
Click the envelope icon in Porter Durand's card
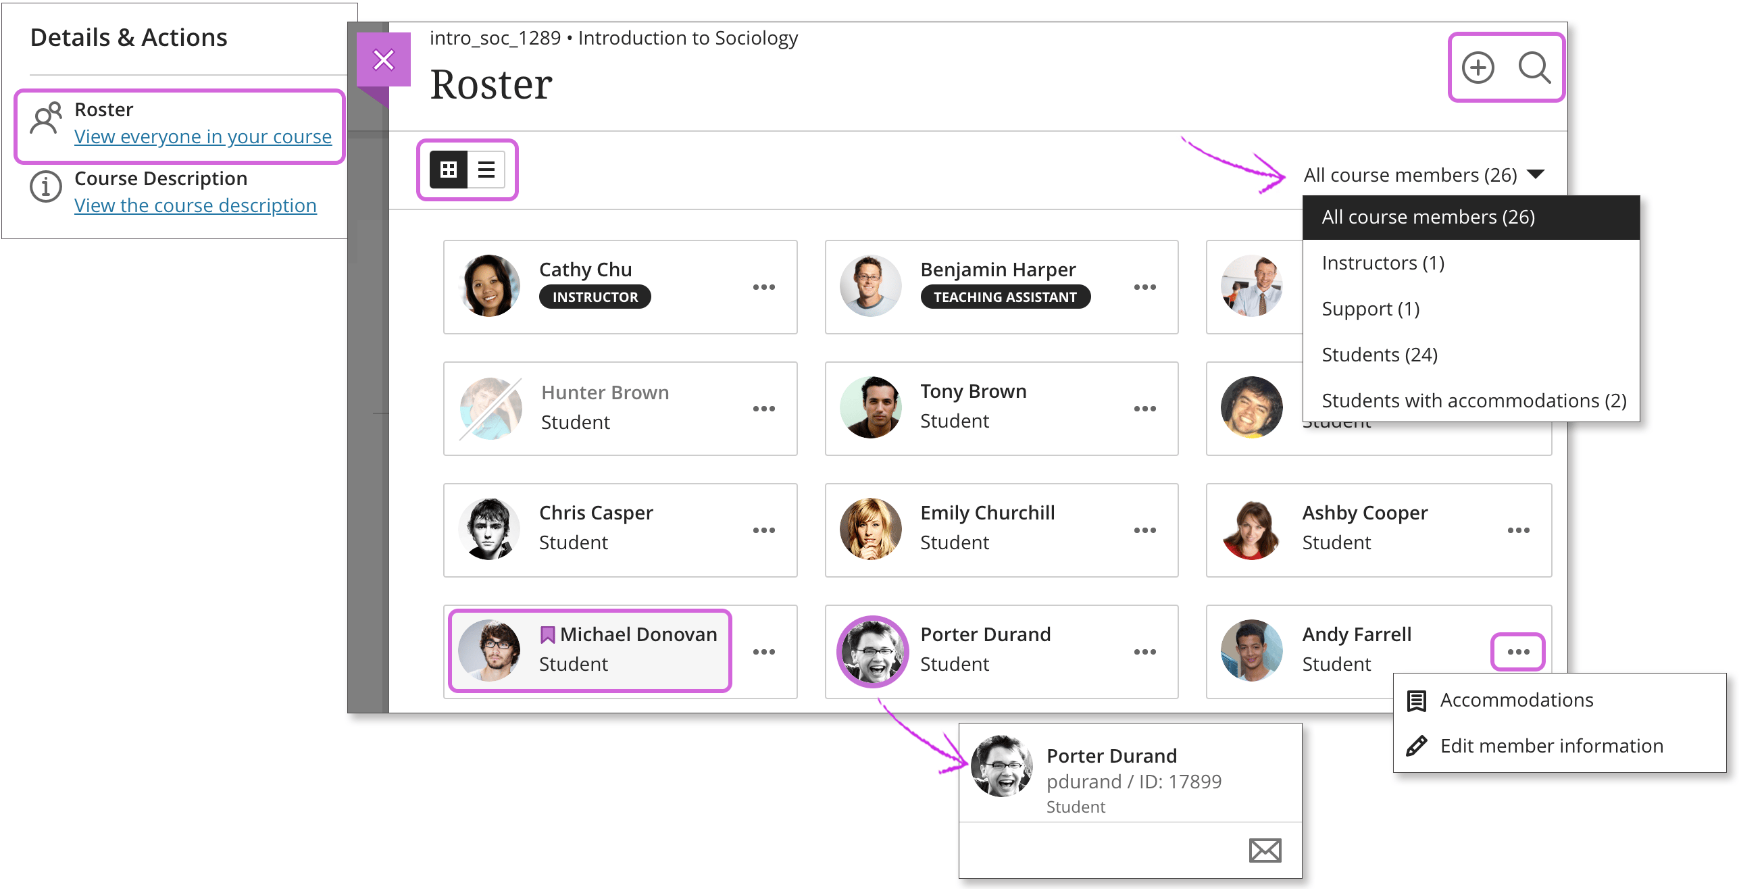(1265, 850)
